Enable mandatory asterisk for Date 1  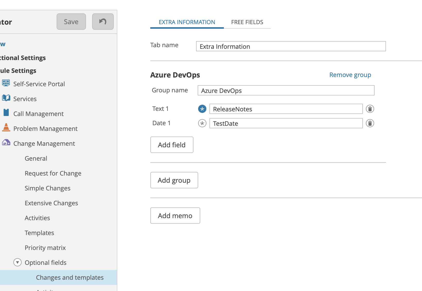(202, 123)
